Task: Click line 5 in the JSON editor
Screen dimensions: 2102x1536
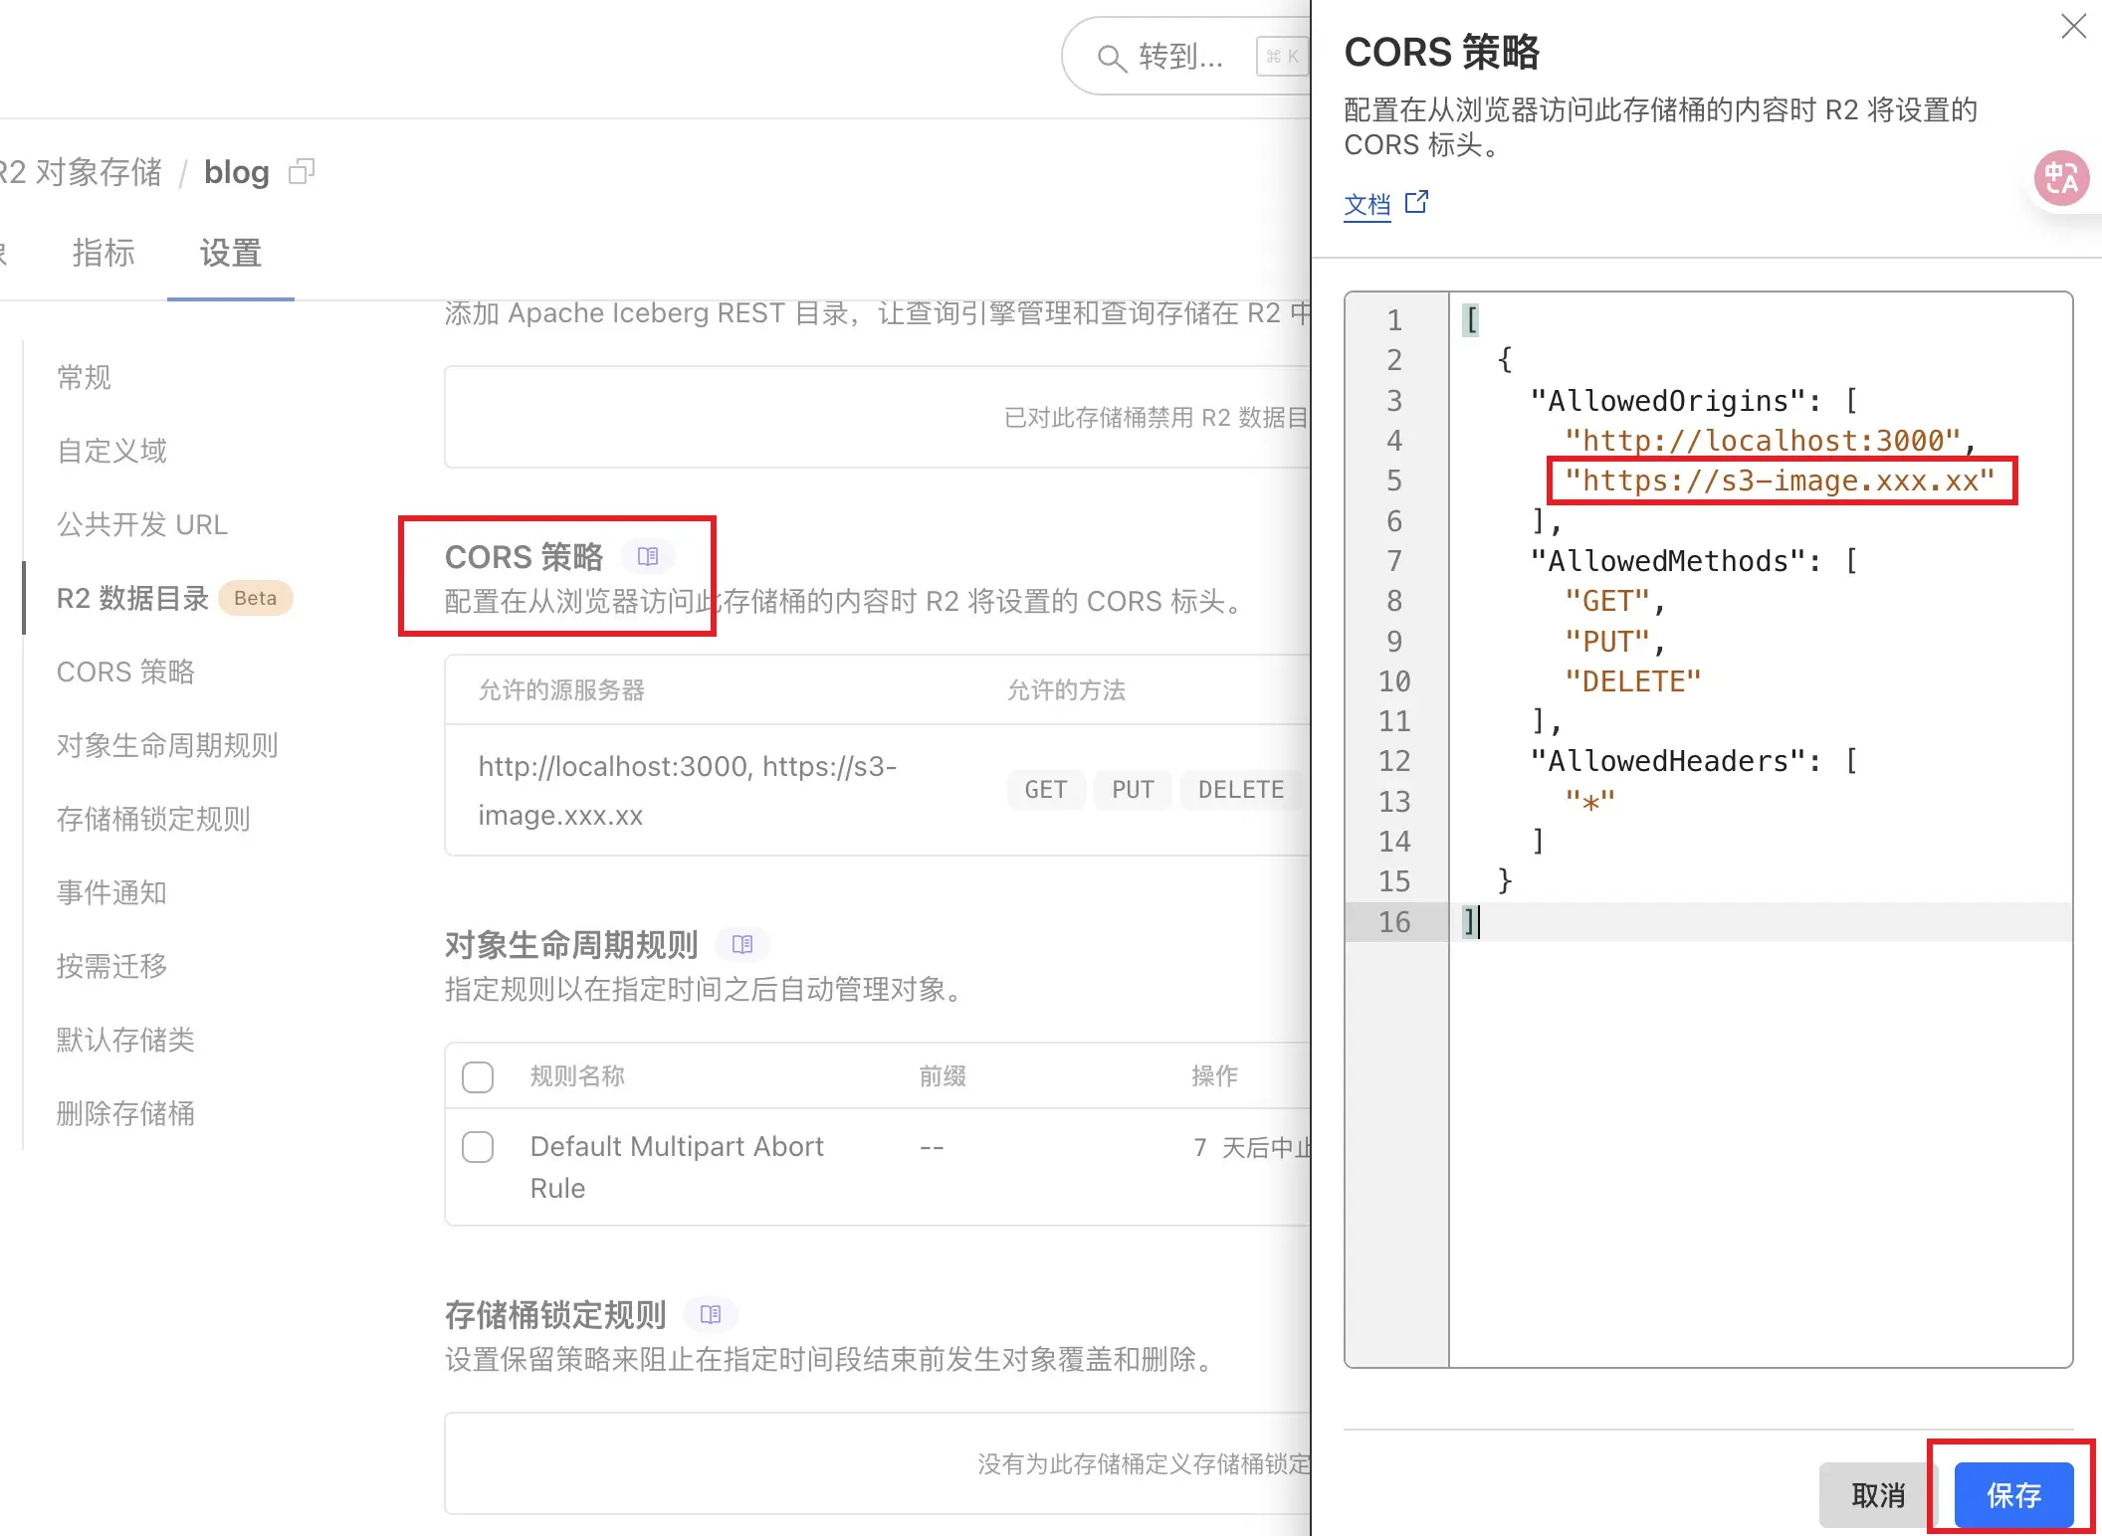Action: [x=1782, y=480]
